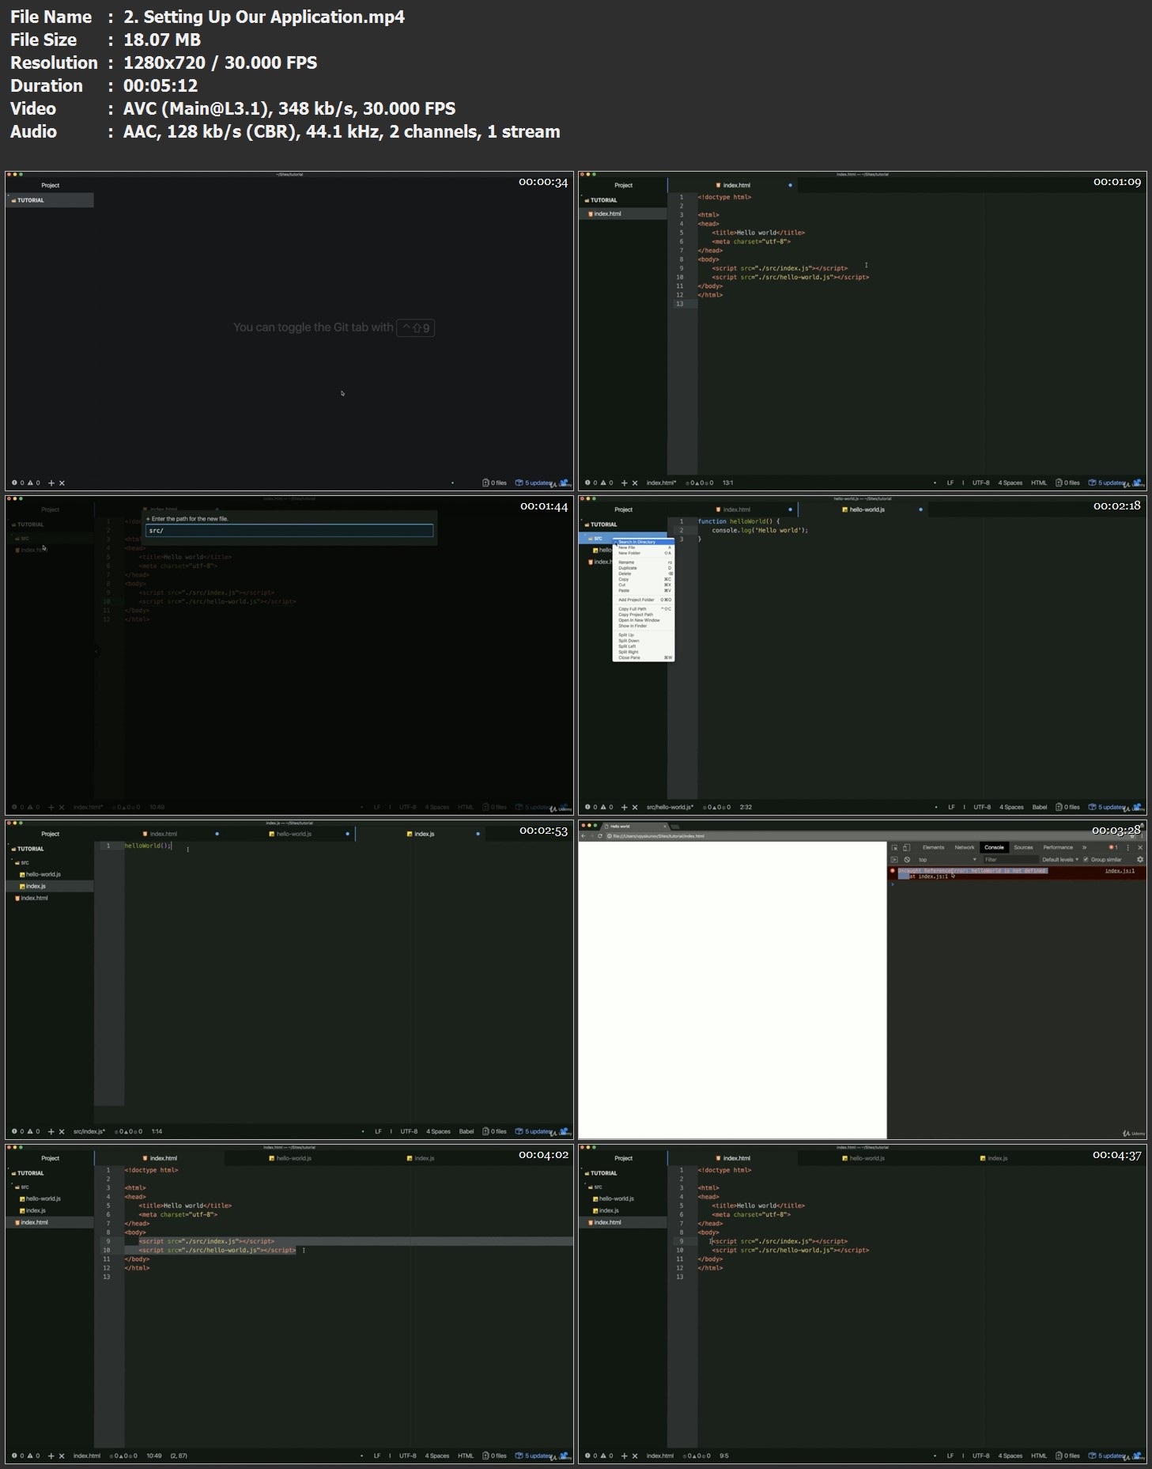This screenshot has width=1152, height=1469.
Task: Click the HTML grammar button in the 04:37 frame
Action: click(1039, 1456)
